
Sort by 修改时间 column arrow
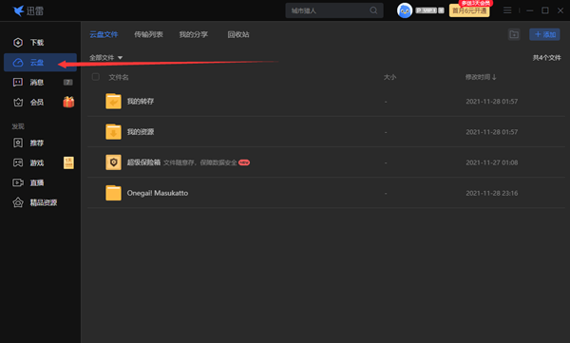(x=494, y=77)
